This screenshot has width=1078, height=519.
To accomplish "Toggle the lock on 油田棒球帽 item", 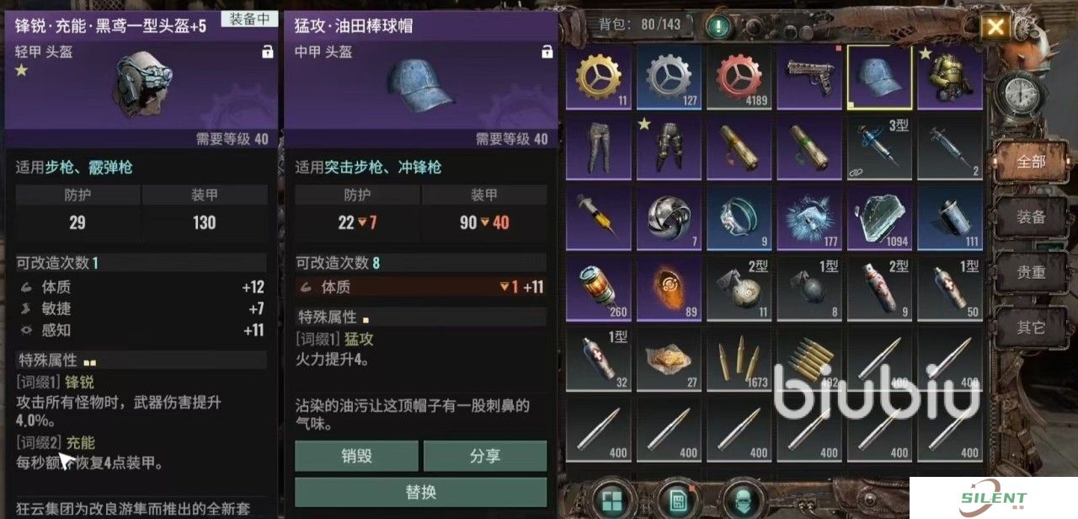I will point(547,52).
